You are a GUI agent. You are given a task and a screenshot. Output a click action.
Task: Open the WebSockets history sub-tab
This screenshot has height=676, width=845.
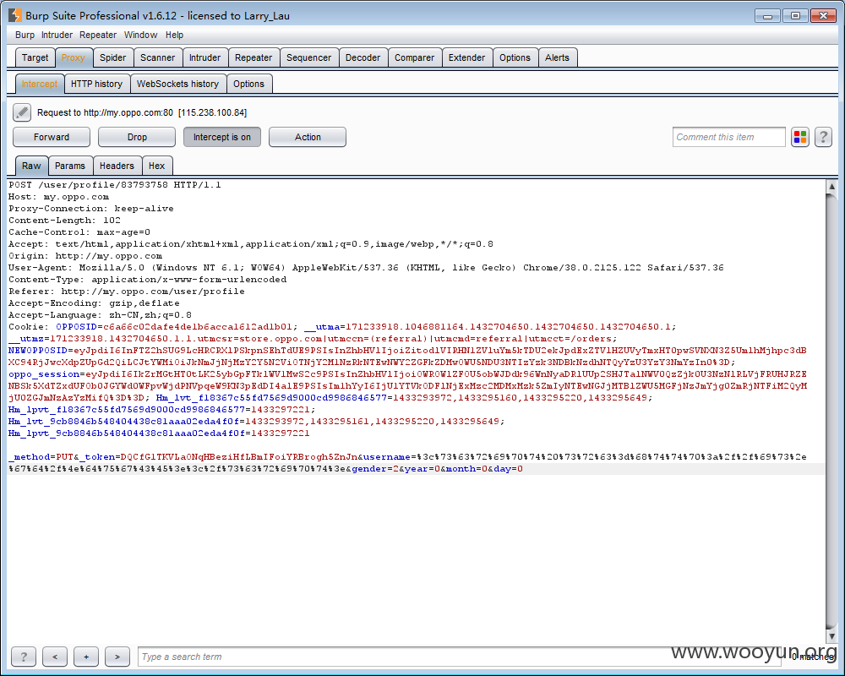coord(177,84)
